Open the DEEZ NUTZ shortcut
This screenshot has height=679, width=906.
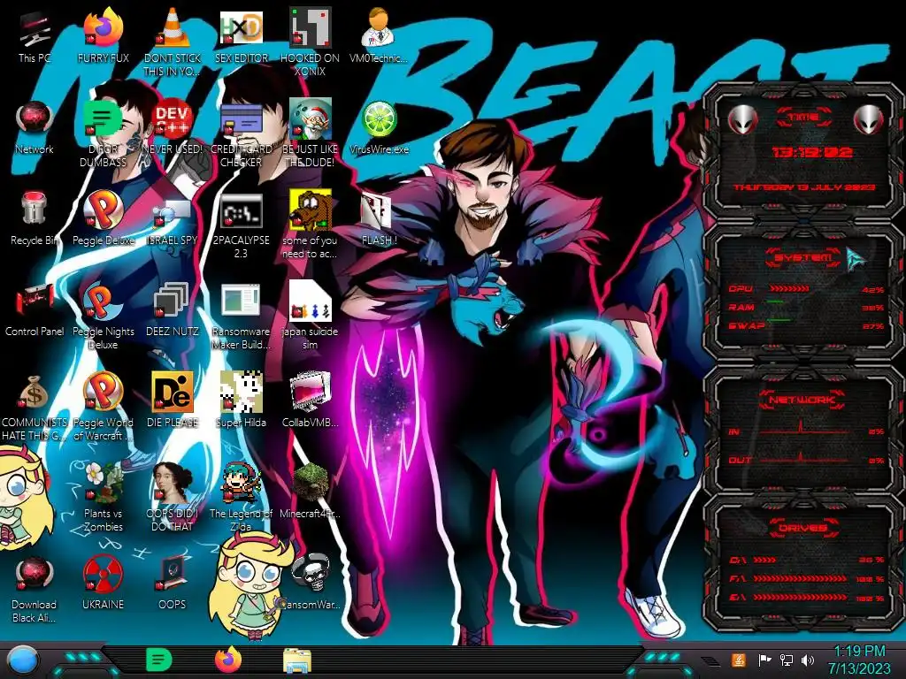click(173, 310)
